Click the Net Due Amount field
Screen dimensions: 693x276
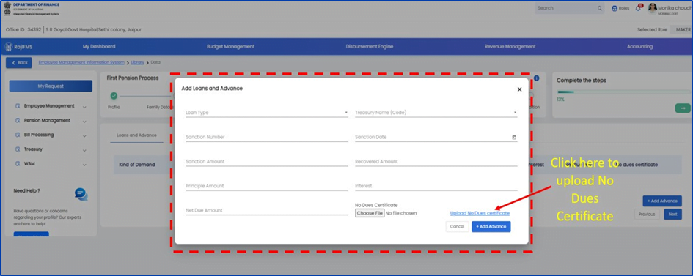[266, 211]
